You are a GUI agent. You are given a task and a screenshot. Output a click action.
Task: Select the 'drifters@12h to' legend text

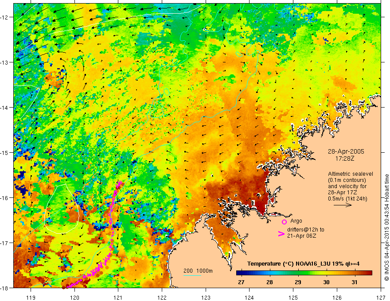(306, 230)
